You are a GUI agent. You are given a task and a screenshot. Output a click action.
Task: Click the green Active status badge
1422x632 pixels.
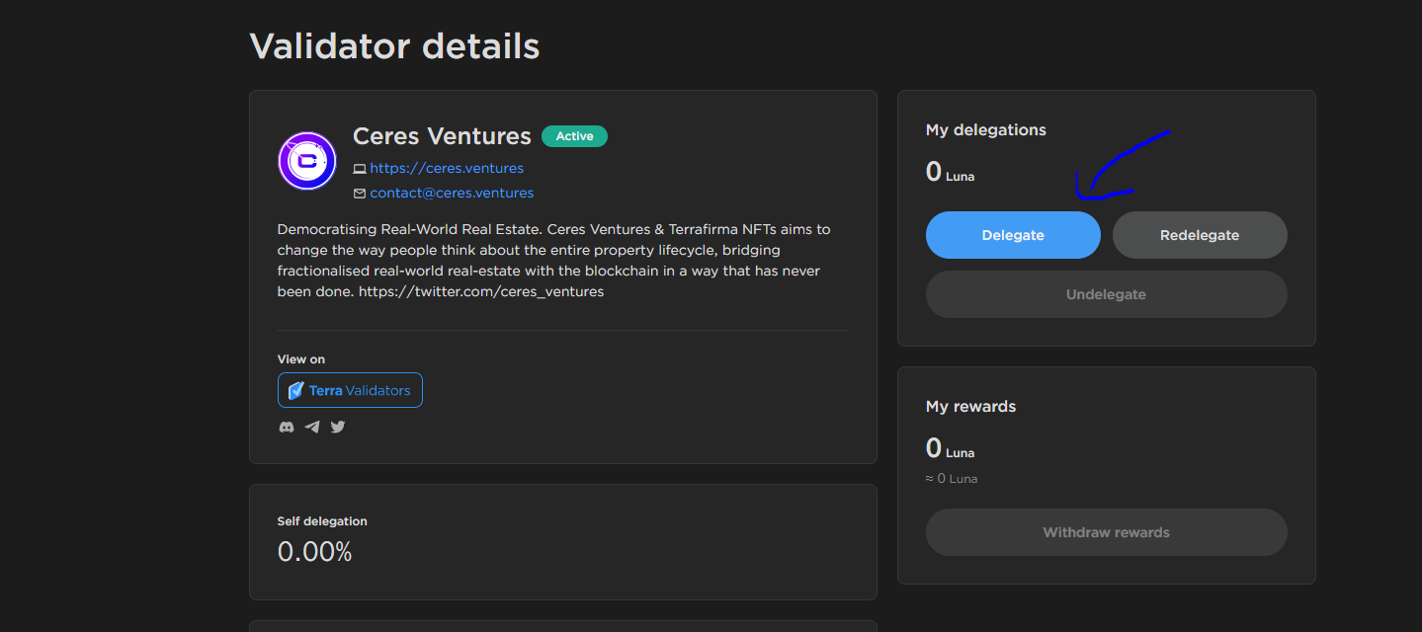coord(574,136)
